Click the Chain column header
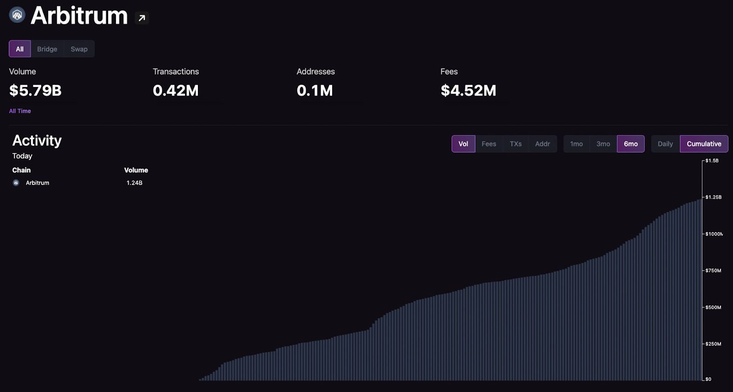This screenshot has height=392, width=733. click(x=22, y=170)
